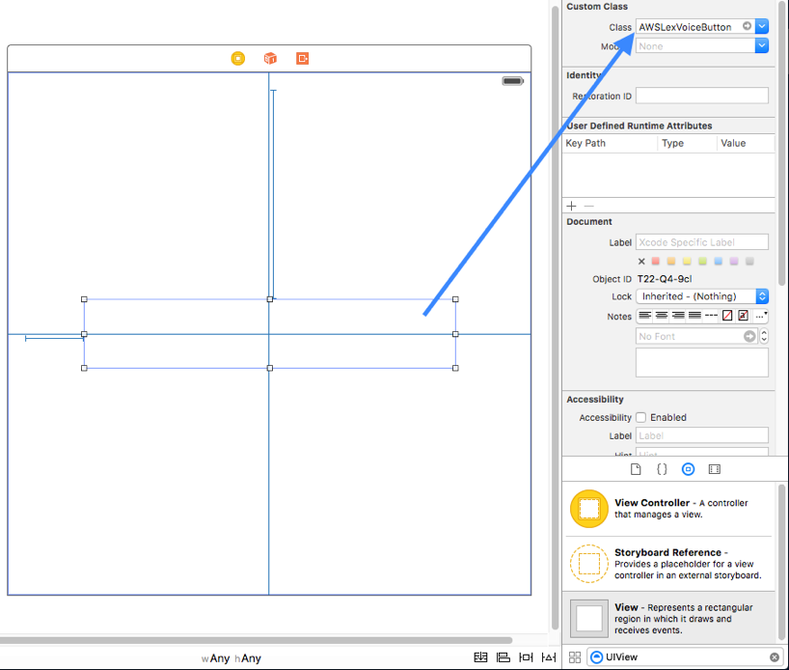This screenshot has height=670, width=789.
Task: Open font picker via arrow in No Font field
Action: 749,336
